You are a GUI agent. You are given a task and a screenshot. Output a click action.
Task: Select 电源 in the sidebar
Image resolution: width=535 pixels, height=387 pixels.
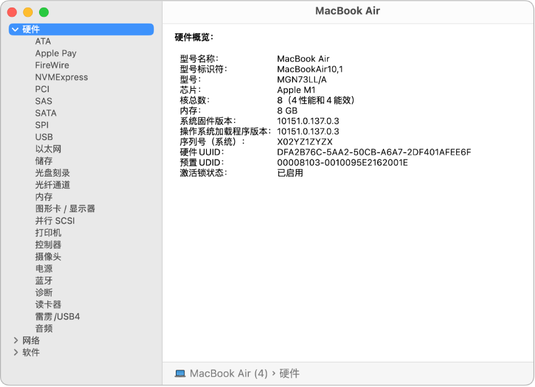coord(44,269)
